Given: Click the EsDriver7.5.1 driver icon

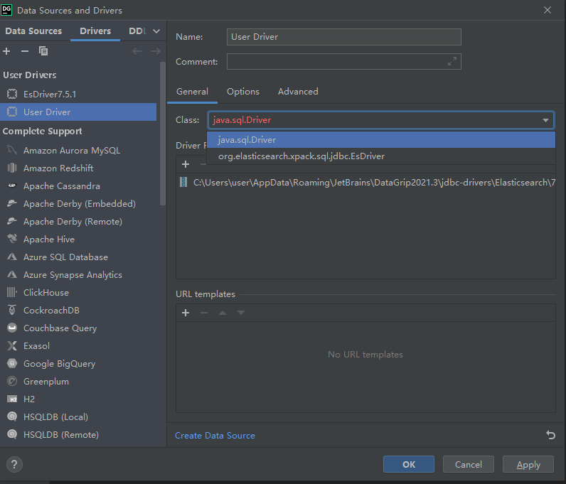Looking at the screenshot, I should [12, 94].
